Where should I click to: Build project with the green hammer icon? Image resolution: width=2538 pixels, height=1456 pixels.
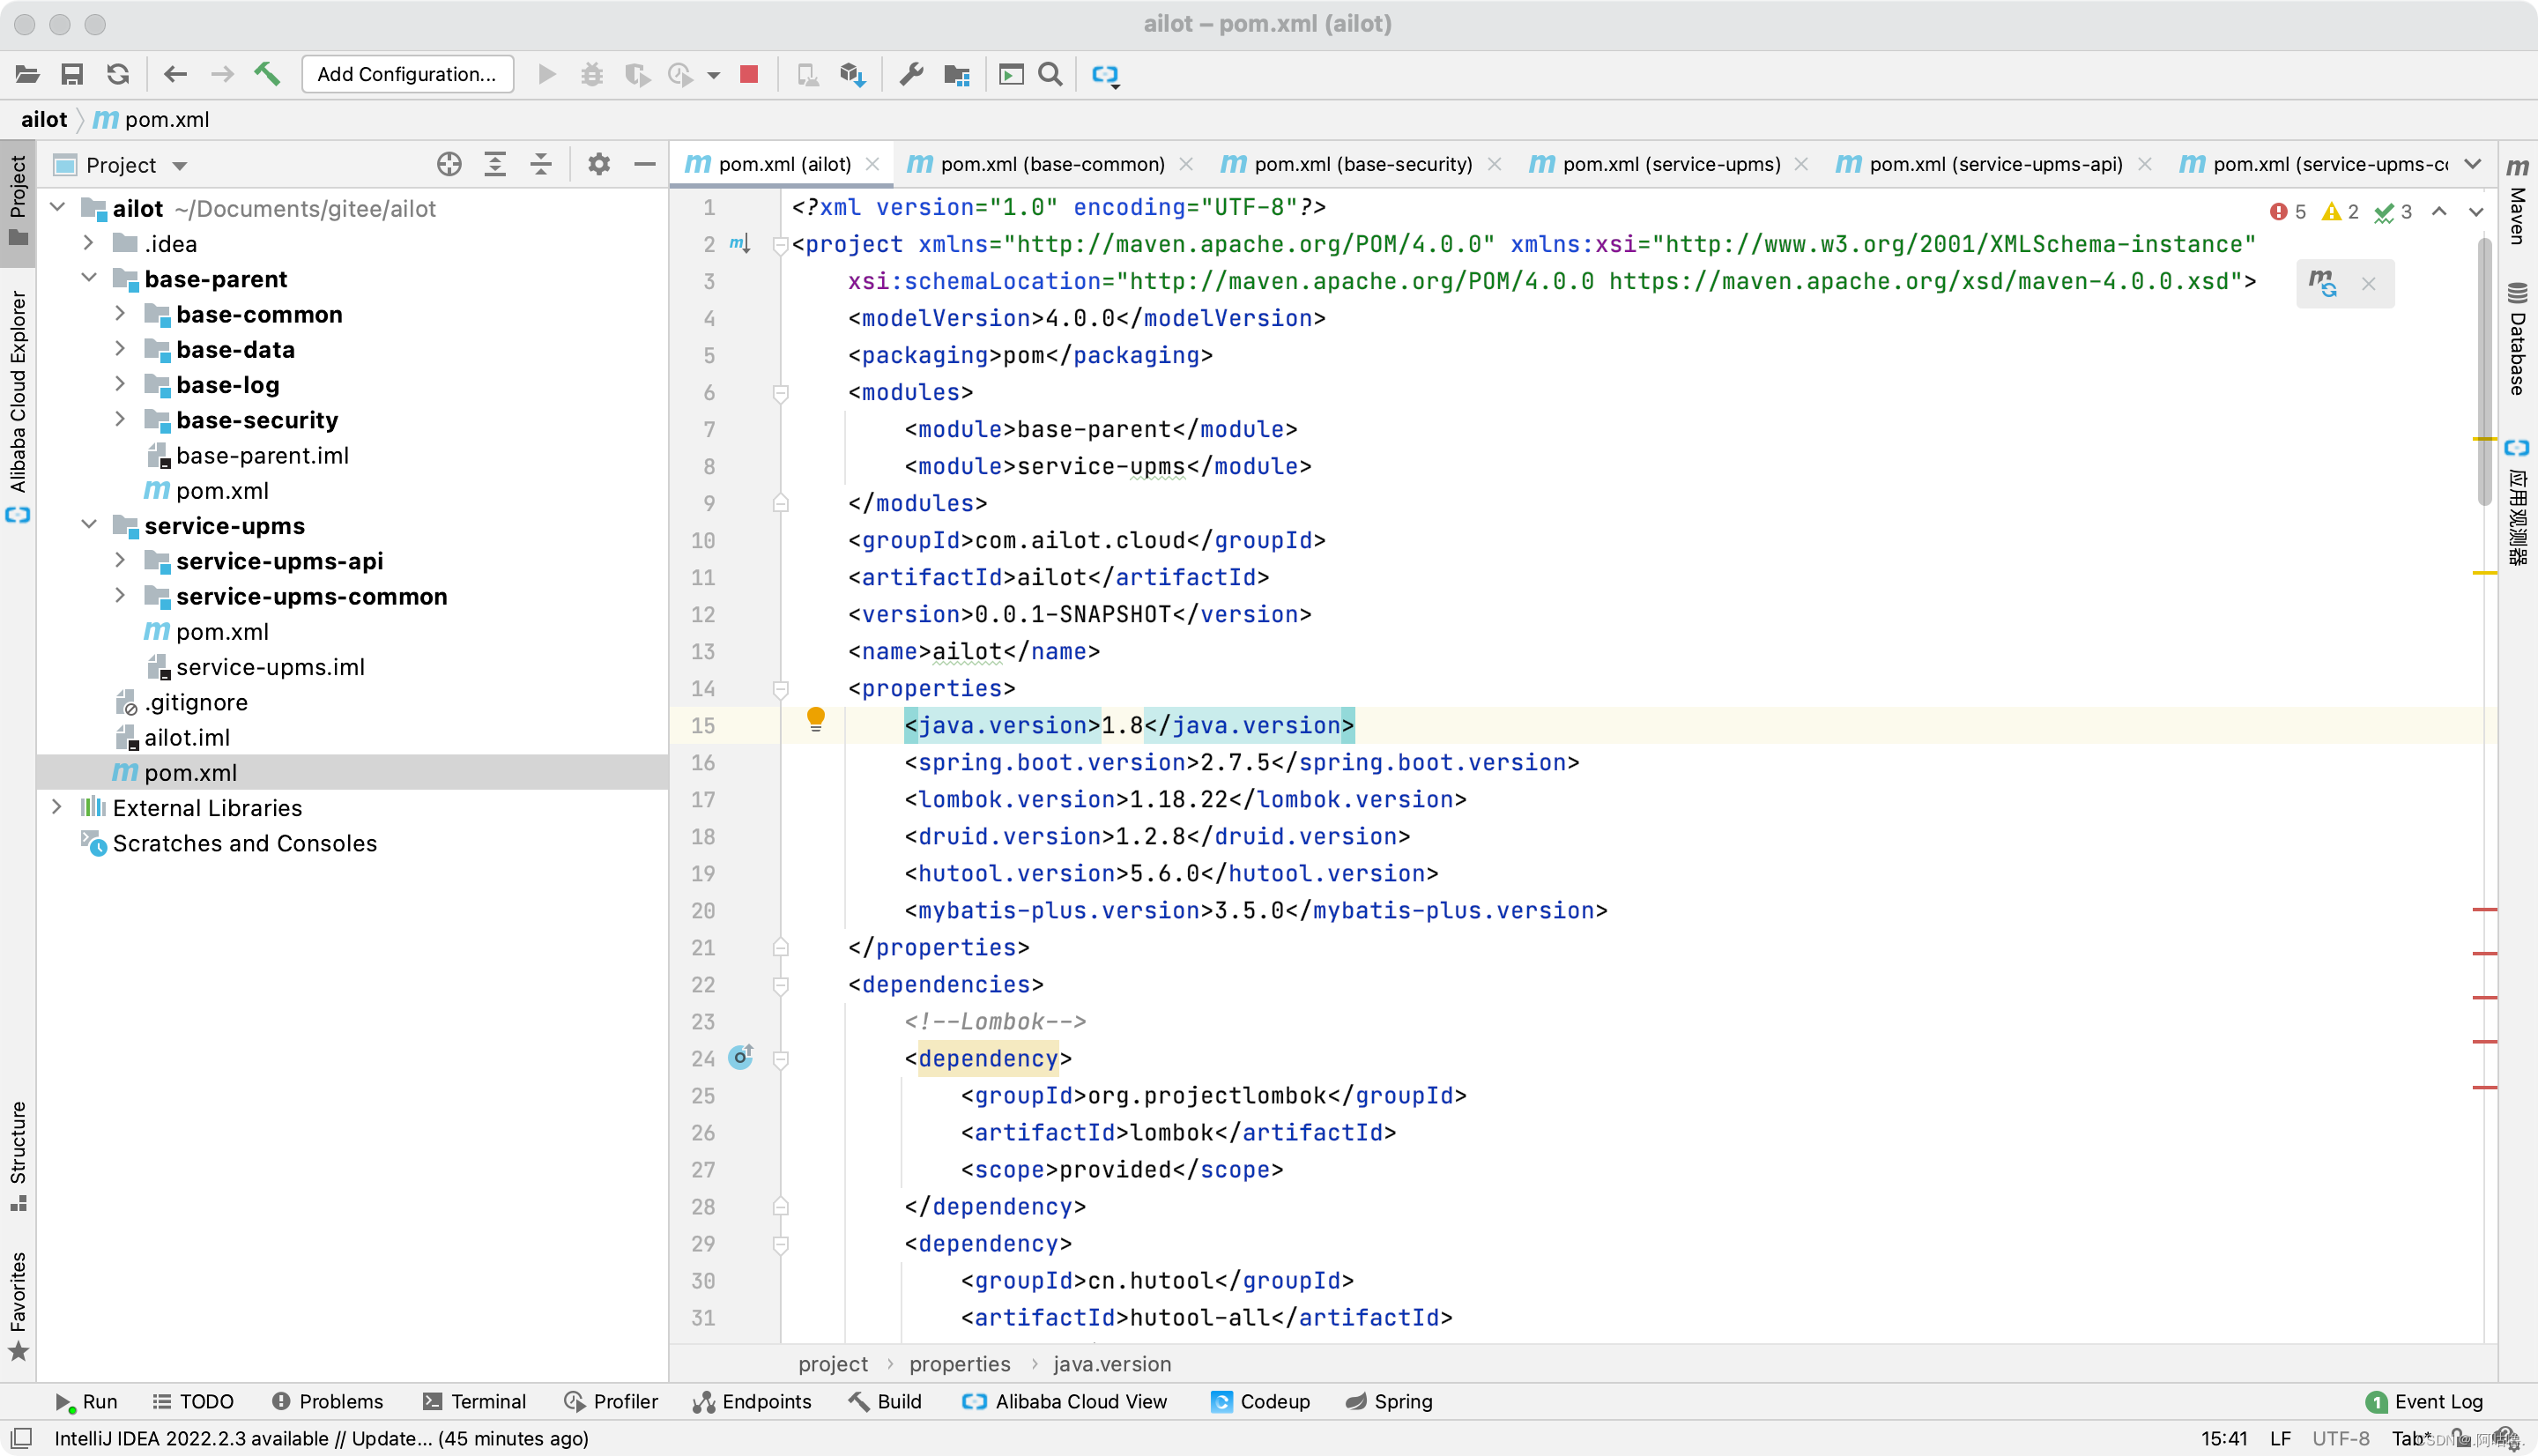[x=267, y=74]
